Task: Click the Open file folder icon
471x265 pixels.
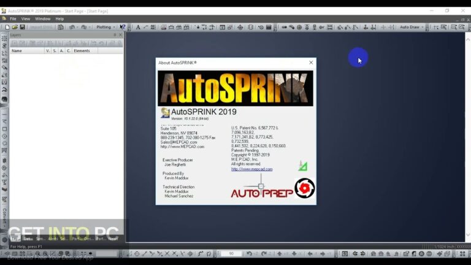Action: point(15,27)
